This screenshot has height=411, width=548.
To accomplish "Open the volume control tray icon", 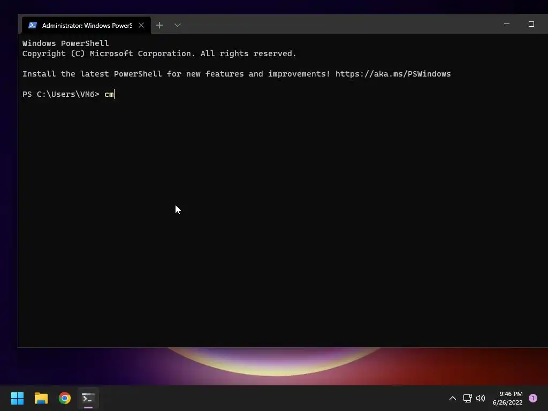I will click(x=481, y=398).
